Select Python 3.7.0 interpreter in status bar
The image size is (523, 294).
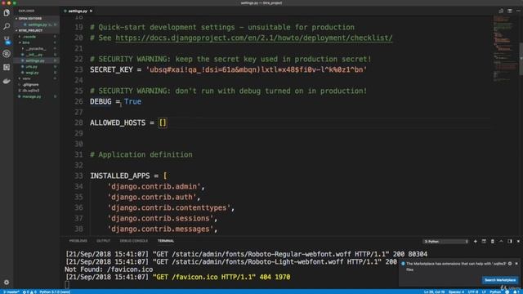(55, 292)
